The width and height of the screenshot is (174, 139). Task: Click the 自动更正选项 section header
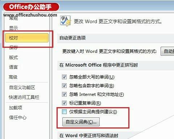pos(72,38)
